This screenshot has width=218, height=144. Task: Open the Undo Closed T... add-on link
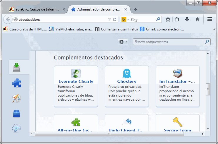click(126, 130)
